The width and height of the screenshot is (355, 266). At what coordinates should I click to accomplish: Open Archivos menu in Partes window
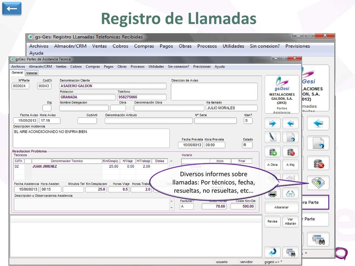click(18, 66)
